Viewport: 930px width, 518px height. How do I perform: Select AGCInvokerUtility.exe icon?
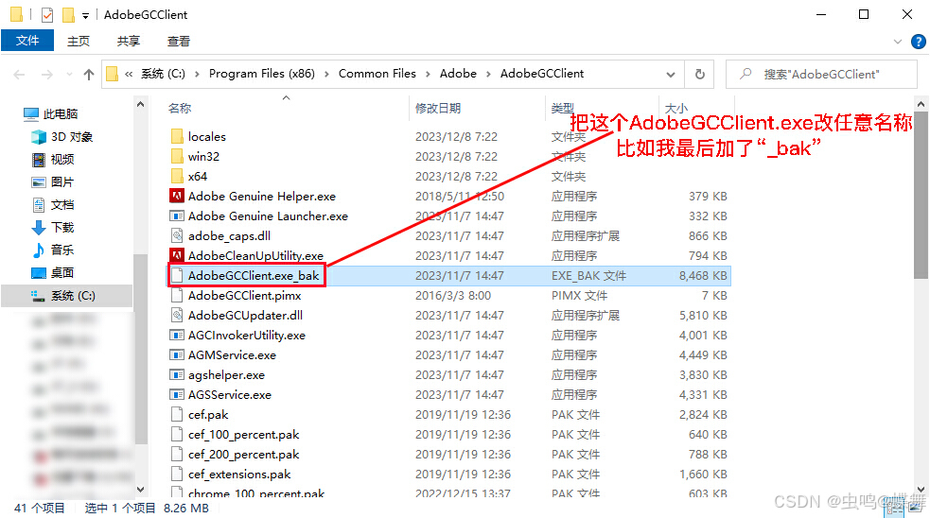177,336
